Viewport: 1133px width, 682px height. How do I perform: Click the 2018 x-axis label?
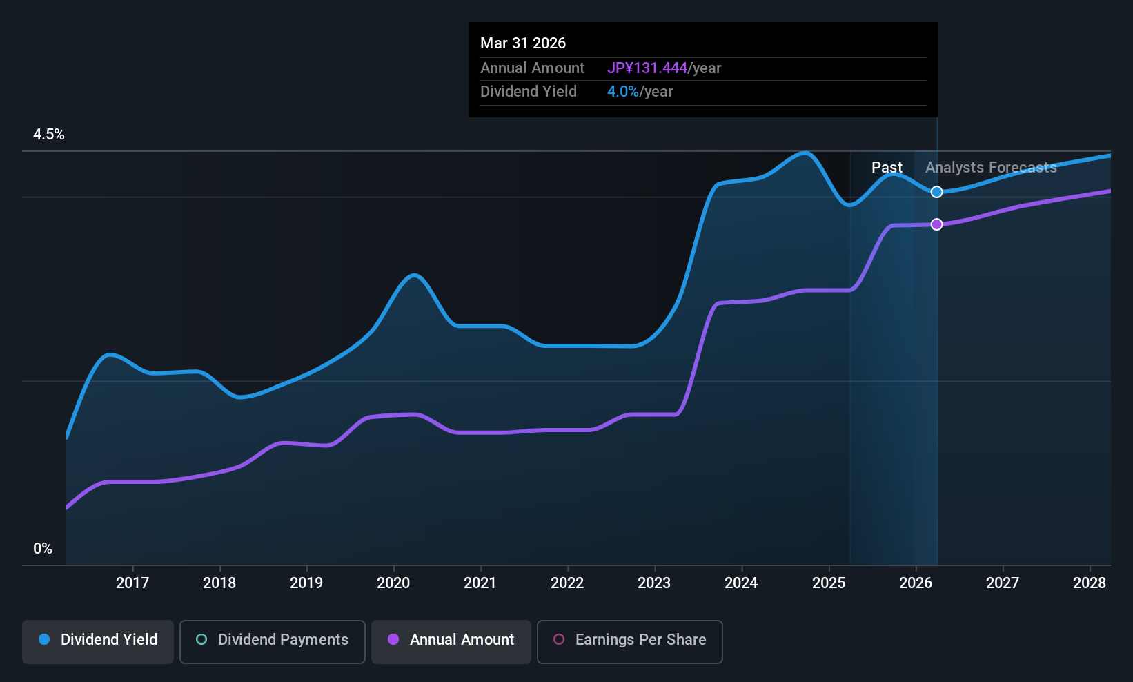(219, 583)
